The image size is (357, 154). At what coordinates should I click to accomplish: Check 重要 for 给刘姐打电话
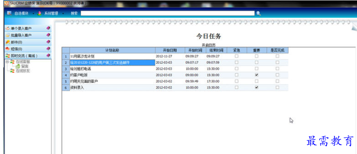pos(257,69)
